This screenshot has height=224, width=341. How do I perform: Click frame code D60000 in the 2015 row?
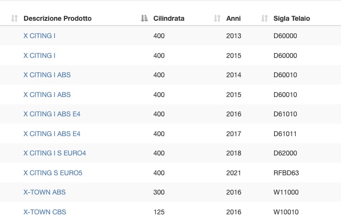click(285, 56)
